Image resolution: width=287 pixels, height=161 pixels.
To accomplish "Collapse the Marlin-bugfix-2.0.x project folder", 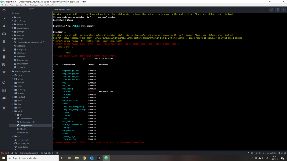I will (x=10, y=71).
